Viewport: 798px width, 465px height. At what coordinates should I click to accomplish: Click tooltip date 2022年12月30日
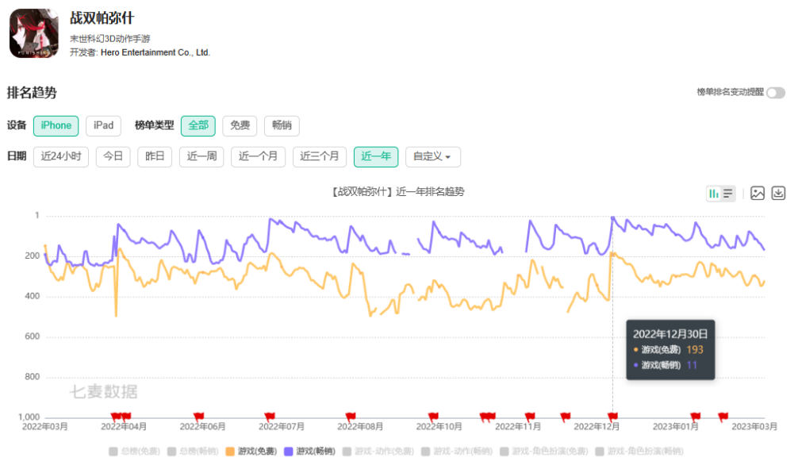670,334
